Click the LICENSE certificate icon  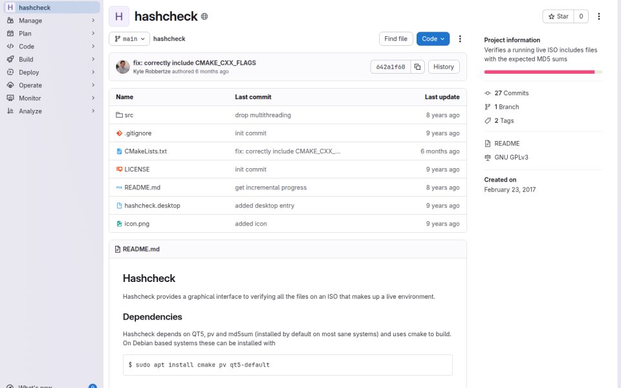(119, 169)
